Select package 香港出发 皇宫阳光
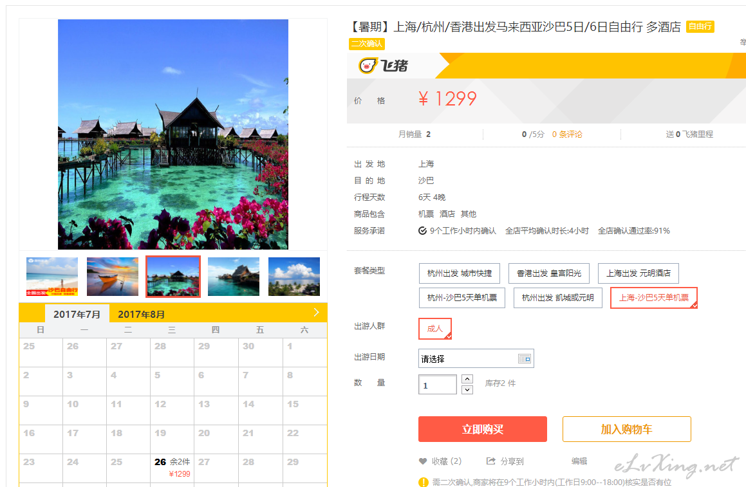The image size is (746, 487). pos(548,273)
